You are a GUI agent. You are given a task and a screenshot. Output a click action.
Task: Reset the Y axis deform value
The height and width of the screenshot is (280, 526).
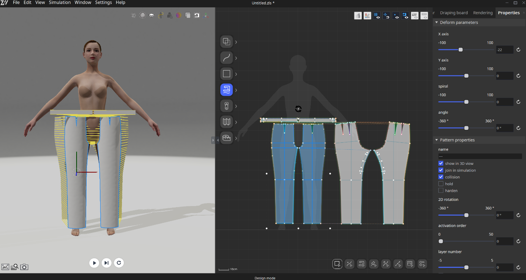518,76
